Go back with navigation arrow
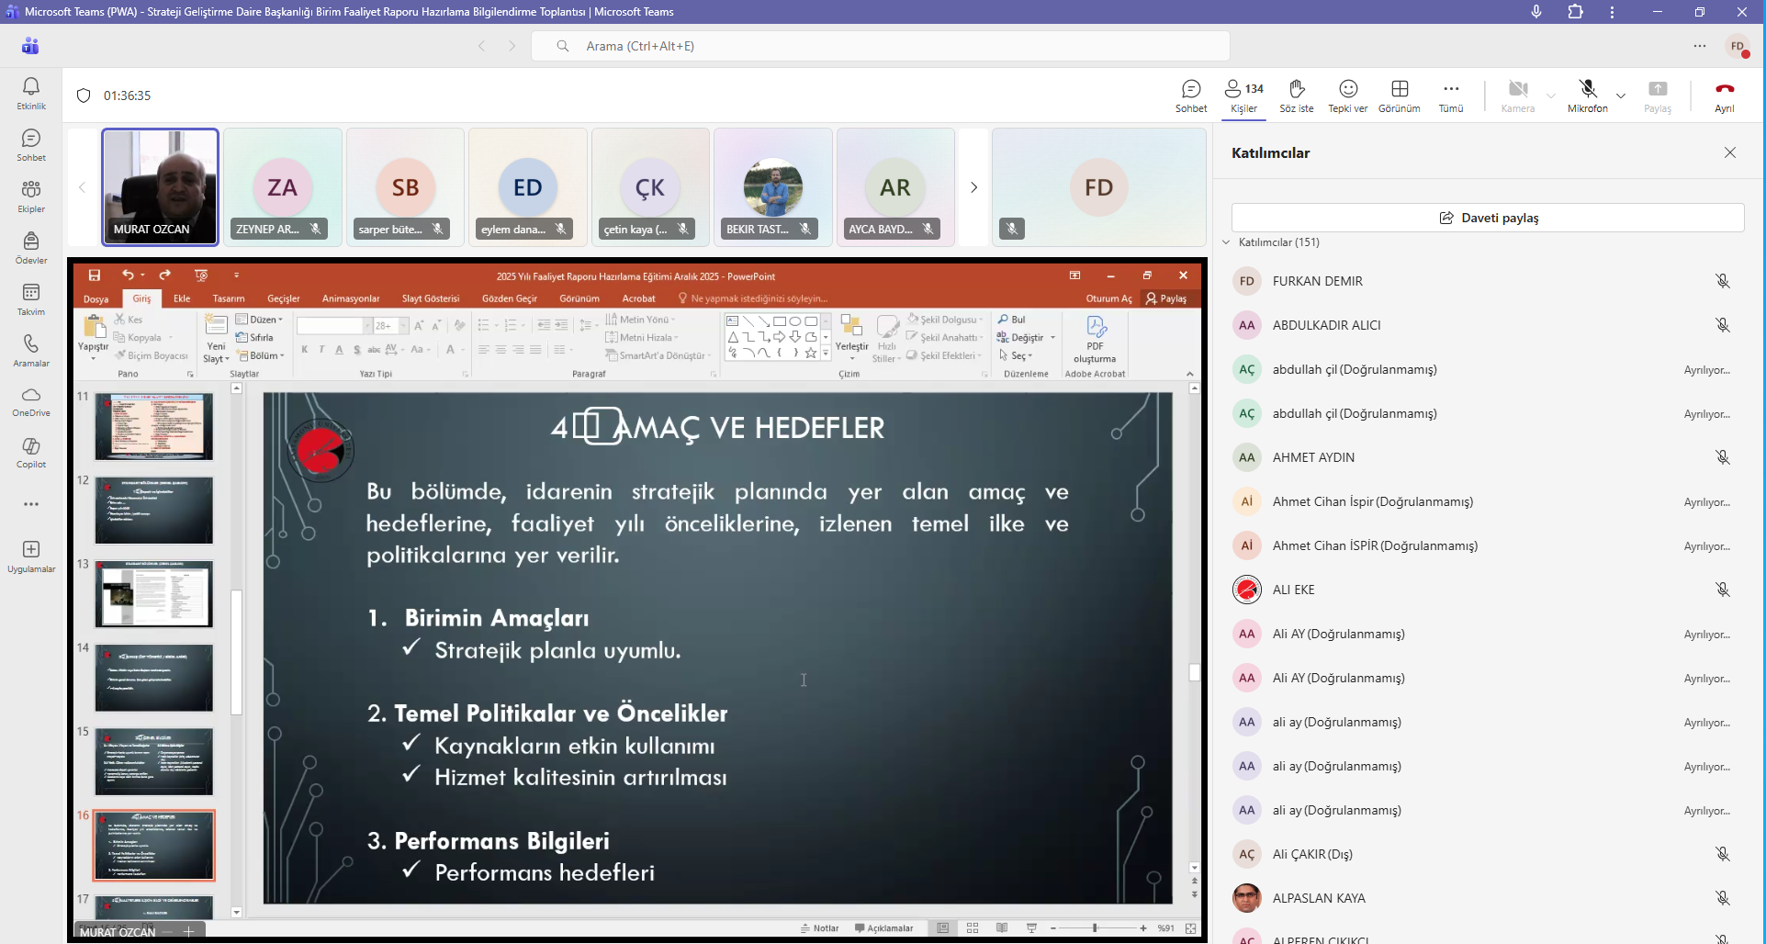This screenshot has width=1766, height=944. click(x=481, y=46)
